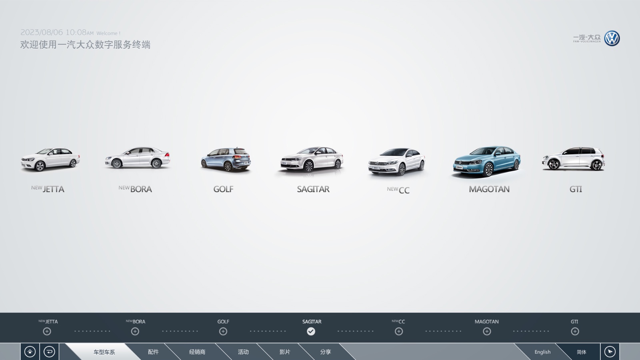
Task: Click MAGOTAN text in the bottom strip
Action: 487,321
